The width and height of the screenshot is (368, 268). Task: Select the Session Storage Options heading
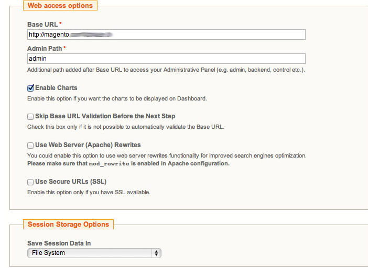coord(68,225)
